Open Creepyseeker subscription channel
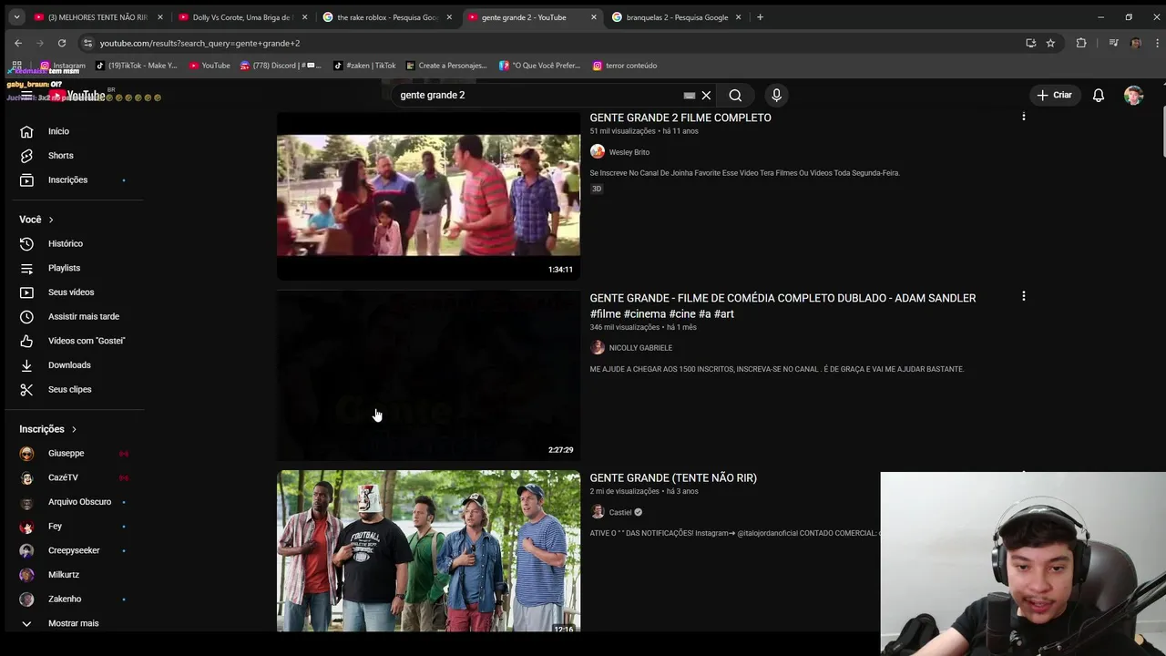This screenshot has height=656, width=1166. pyautogui.click(x=74, y=550)
